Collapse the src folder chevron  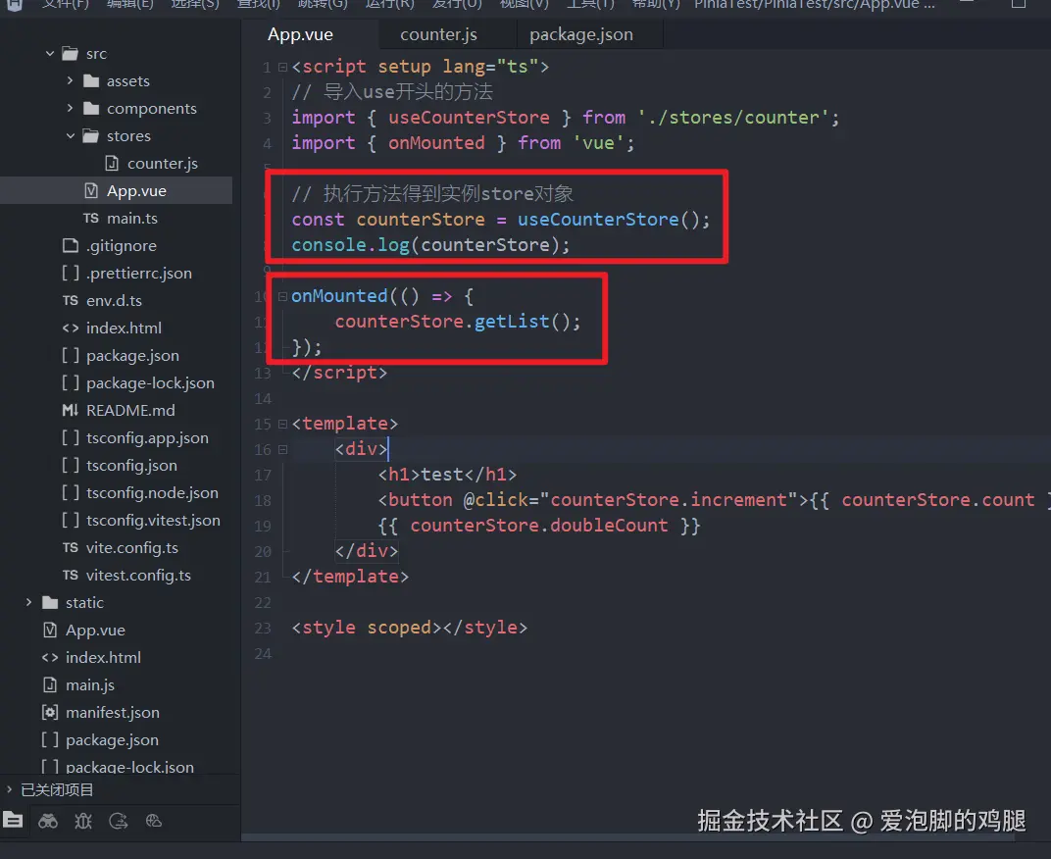(50, 54)
